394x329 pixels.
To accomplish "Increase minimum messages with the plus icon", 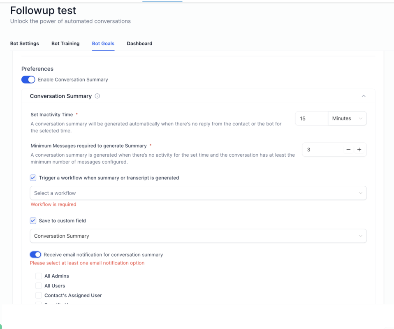I will click(359, 149).
